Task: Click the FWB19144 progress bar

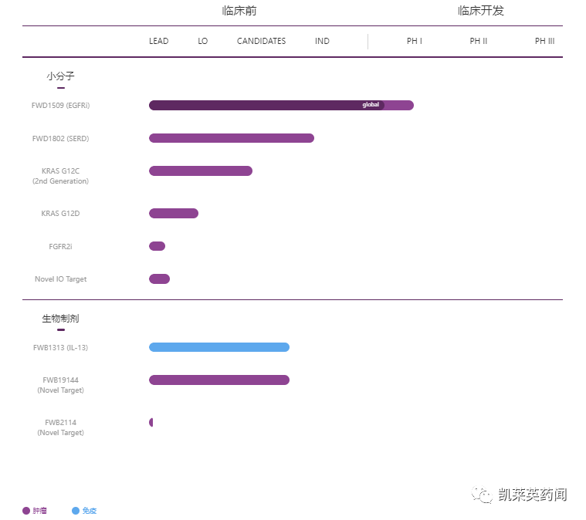Action: (218, 380)
